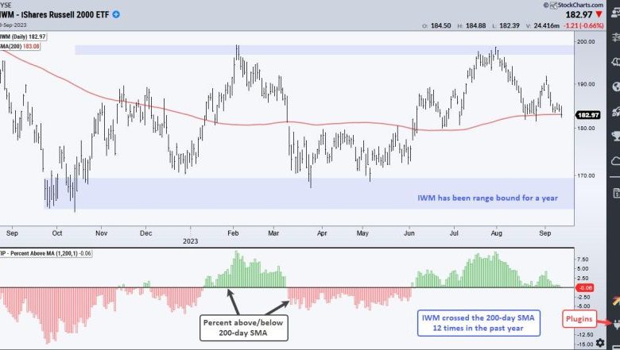Click the blue plus icon beside IWM title

tap(116, 15)
